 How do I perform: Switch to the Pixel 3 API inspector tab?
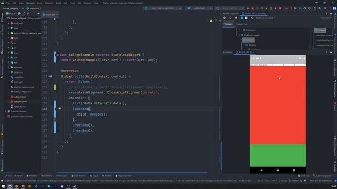point(254,14)
